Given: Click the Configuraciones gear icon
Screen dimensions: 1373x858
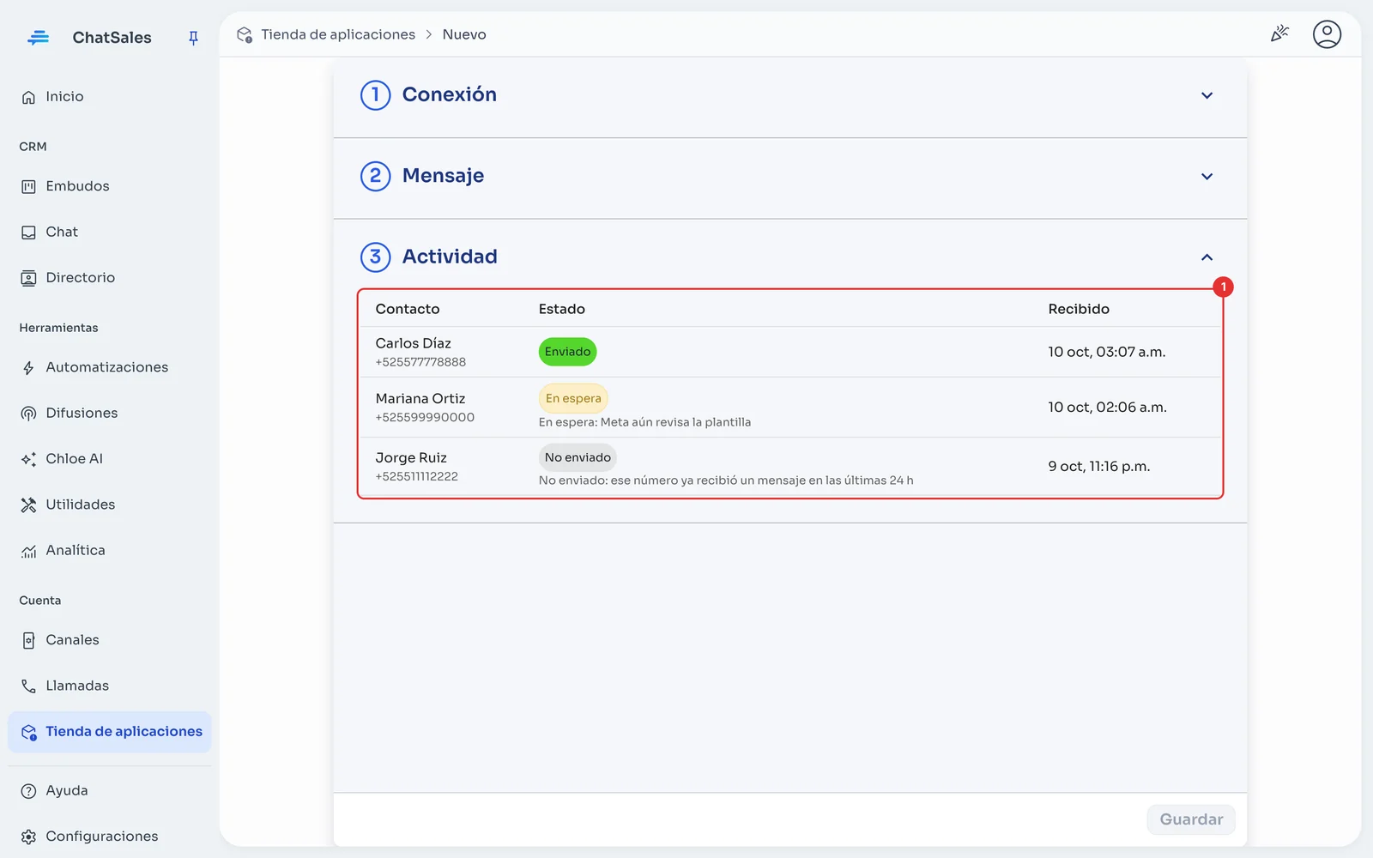Looking at the screenshot, I should (x=28, y=837).
